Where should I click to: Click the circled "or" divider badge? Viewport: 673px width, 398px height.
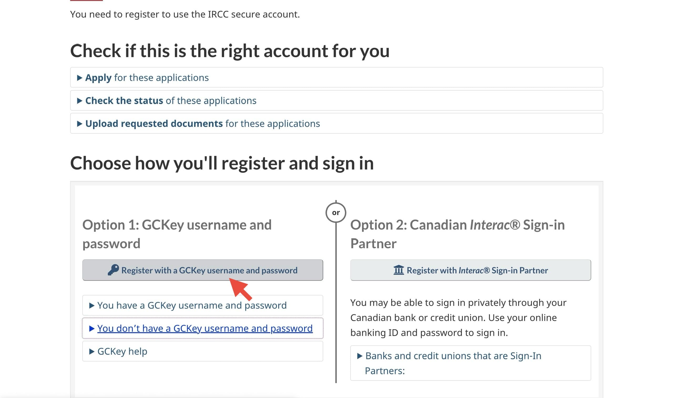pos(336,213)
